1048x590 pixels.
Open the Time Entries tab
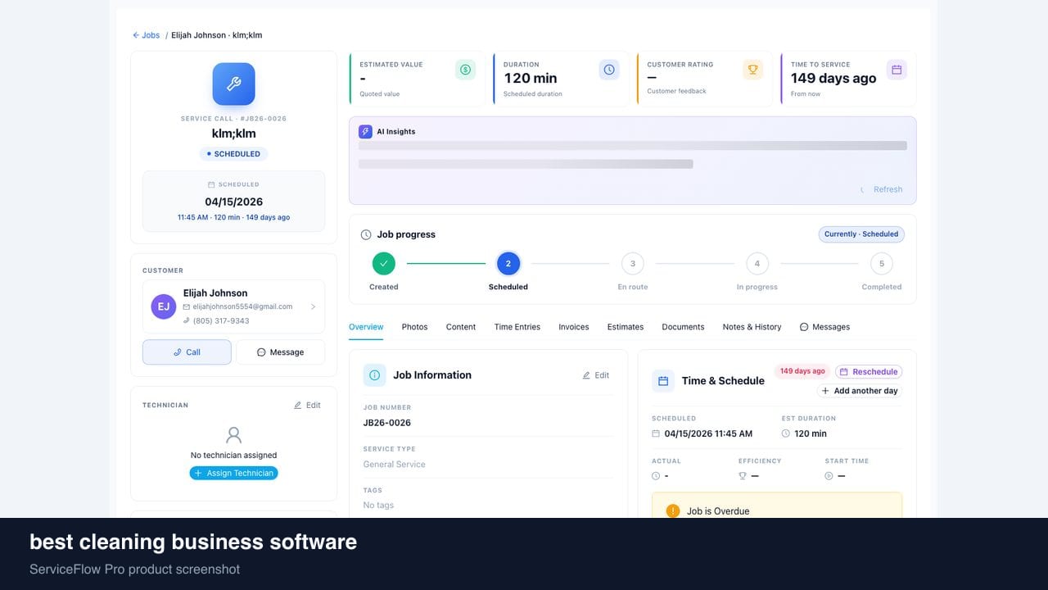click(517, 327)
